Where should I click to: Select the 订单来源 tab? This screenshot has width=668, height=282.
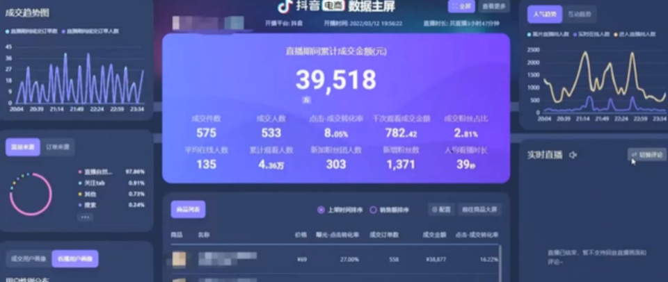click(x=58, y=147)
